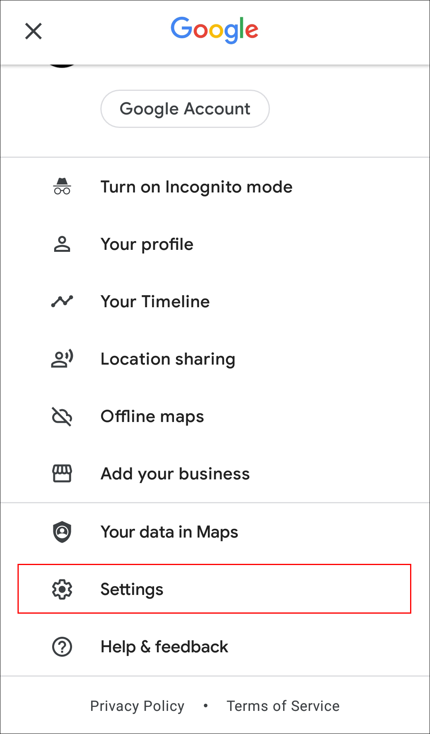Click the Timeline graph icon
430x734 pixels.
coord(62,302)
